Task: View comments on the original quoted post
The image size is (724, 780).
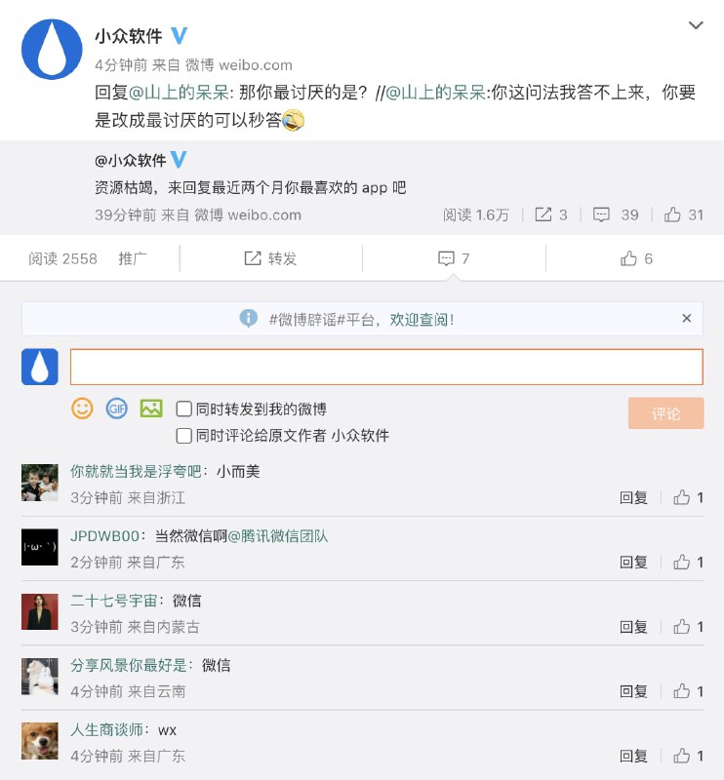Action: tap(616, 214)
